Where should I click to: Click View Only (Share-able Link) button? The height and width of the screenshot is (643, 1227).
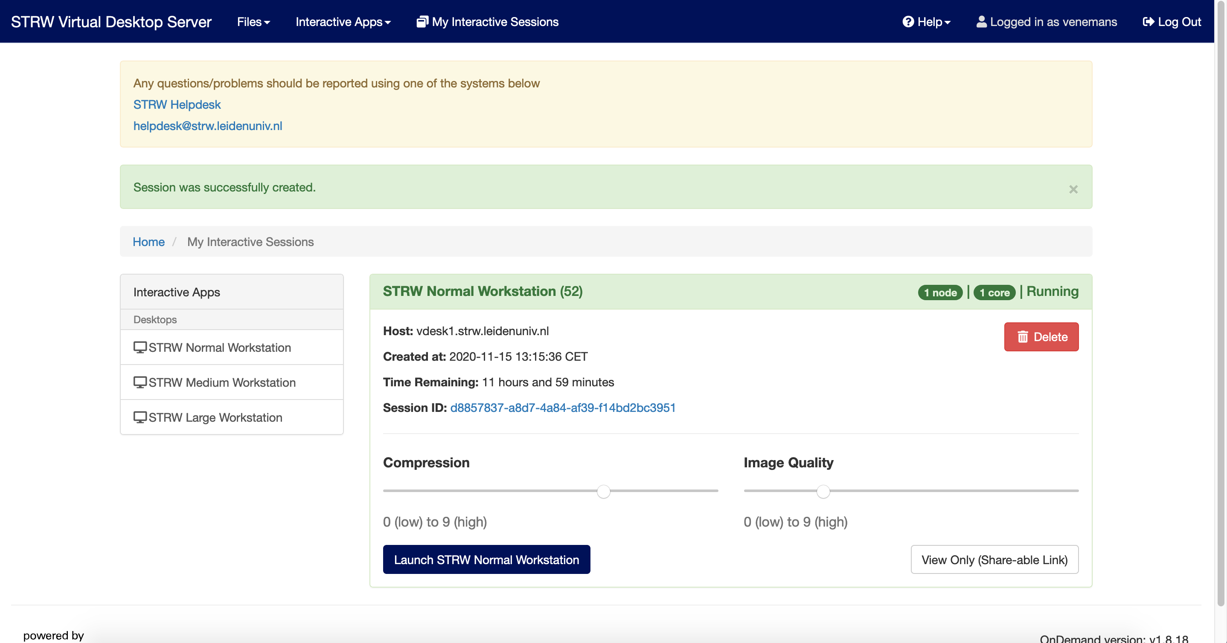(x=994, y=559)
